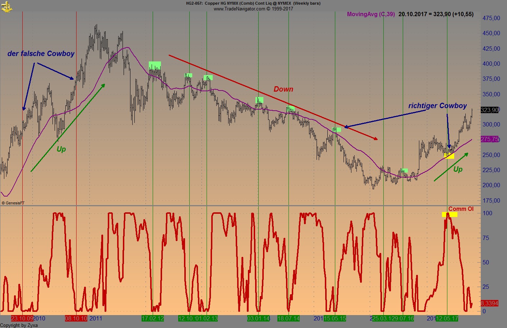Select the 17.02.12 date marker
This screenshot has width=507, height=328.
[153, 318]
